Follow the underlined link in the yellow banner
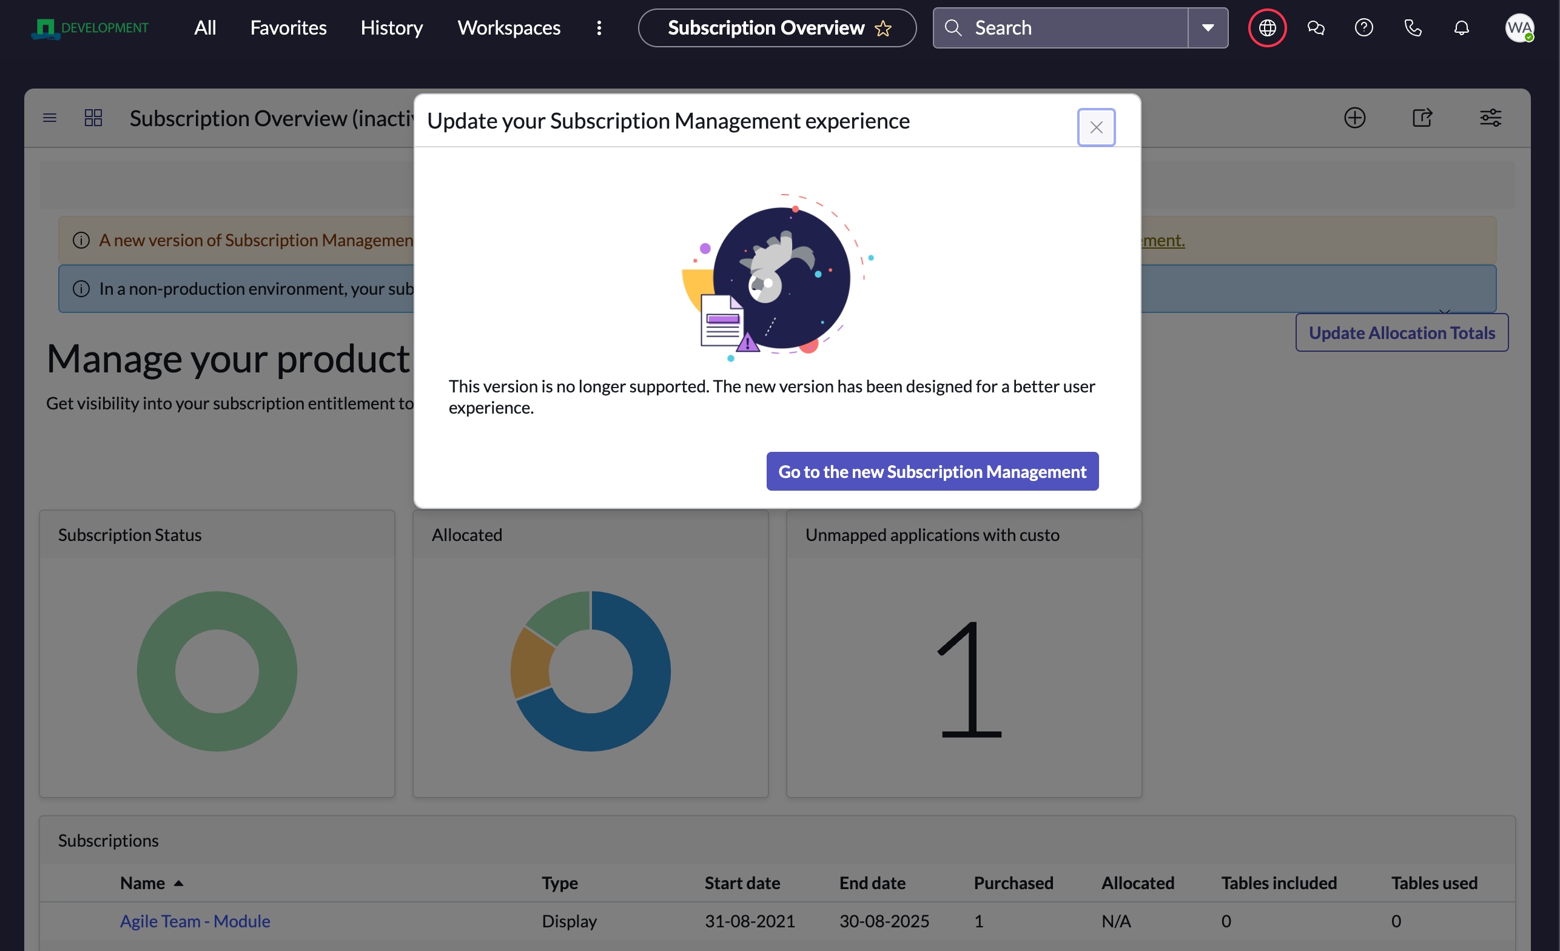 [x=1163, y=240]
